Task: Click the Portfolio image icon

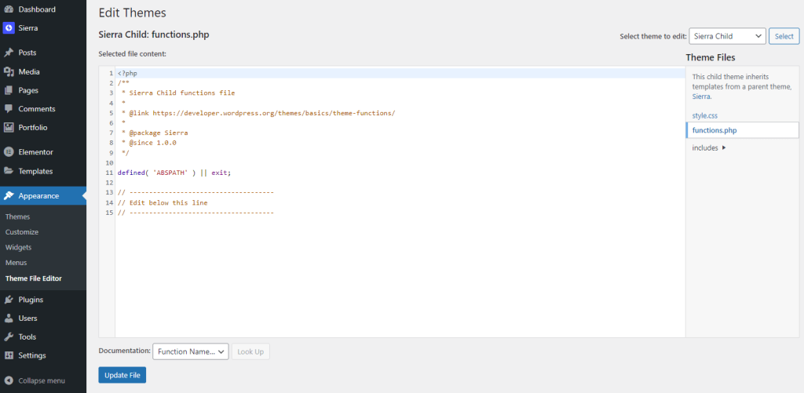Action: click(8, 128)
